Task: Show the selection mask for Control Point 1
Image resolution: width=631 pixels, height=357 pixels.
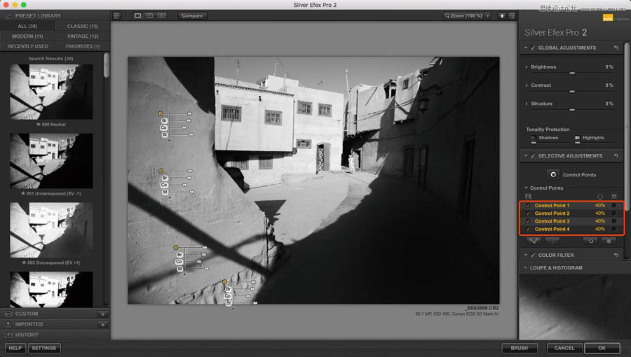Action: tap(613, 206)
